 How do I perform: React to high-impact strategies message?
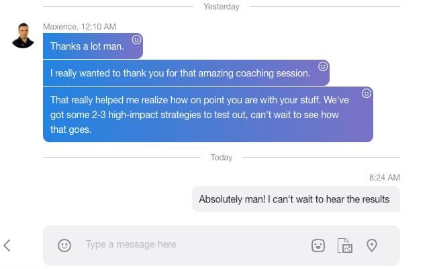(367, 93)
